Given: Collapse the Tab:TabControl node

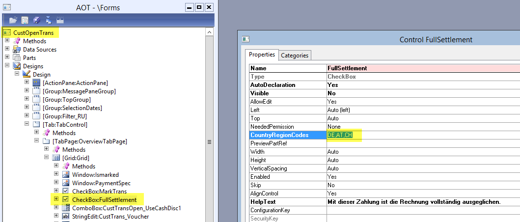Looking at the screenshot, I should coord(27,125).
